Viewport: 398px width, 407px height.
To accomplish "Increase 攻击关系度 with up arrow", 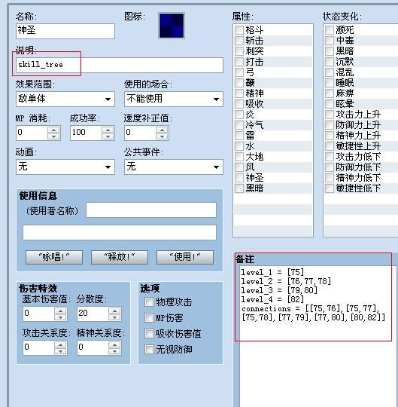I will (x=60, y=344).
